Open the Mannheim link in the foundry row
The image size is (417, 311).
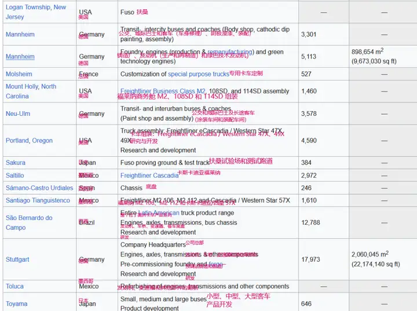point(20,56)
